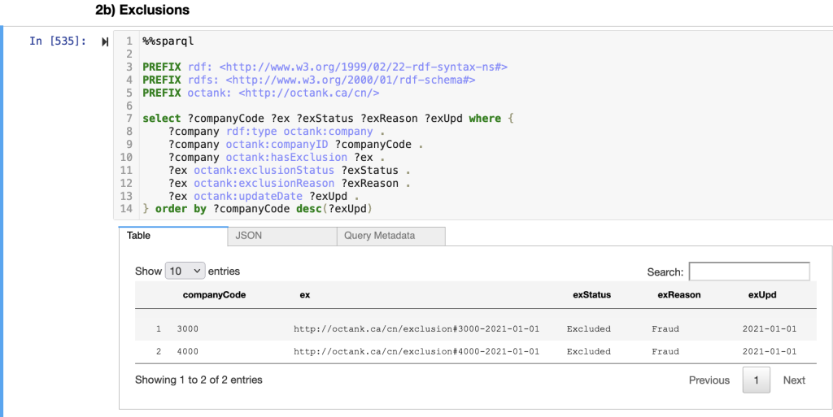Sort by the companyCode column header
Viewport: 833px width, 417px height.
(x=214, y=295)
